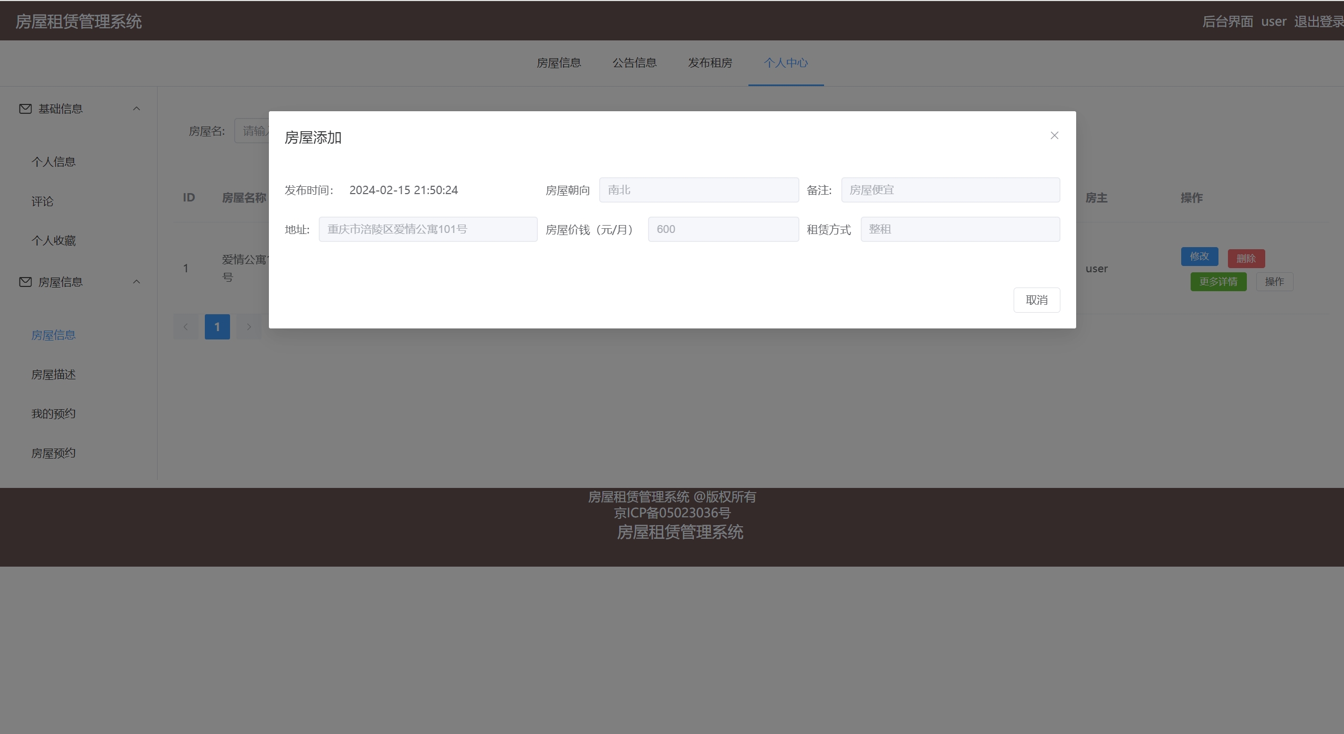Select page 1 in pagination
Image resolution: width=1344 pixels, height=734 pixels.
click(x=217, y=327)
